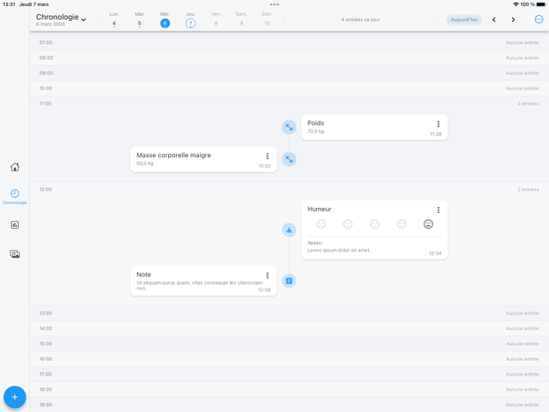Select the neutral mood face

[x=375, y=224]
